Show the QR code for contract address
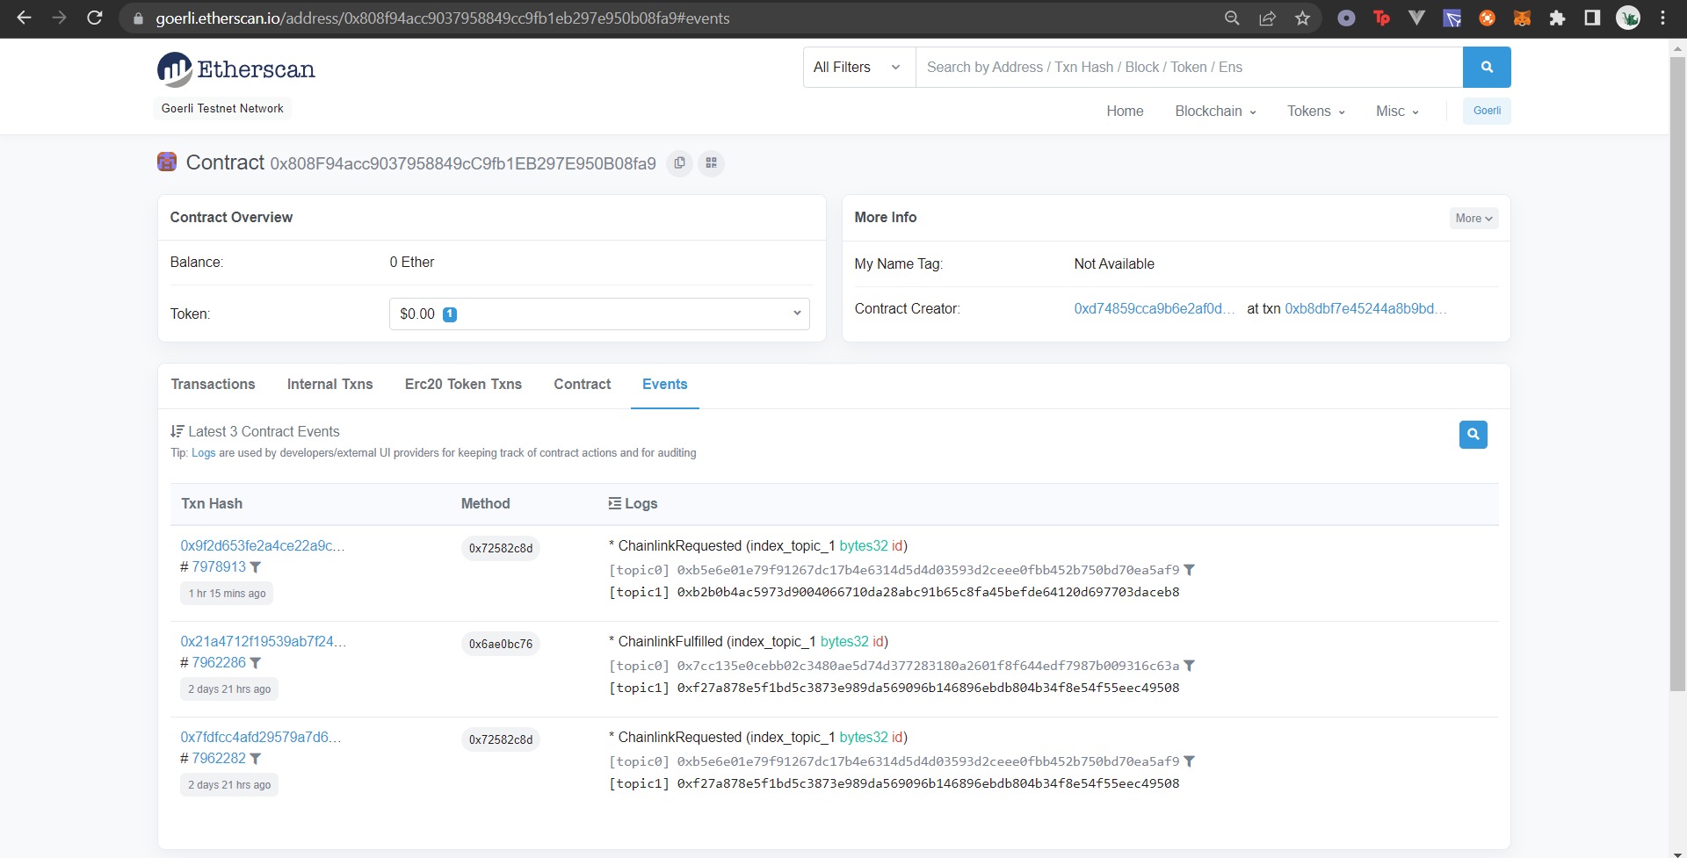The image size is (1687, 858). 711,163
